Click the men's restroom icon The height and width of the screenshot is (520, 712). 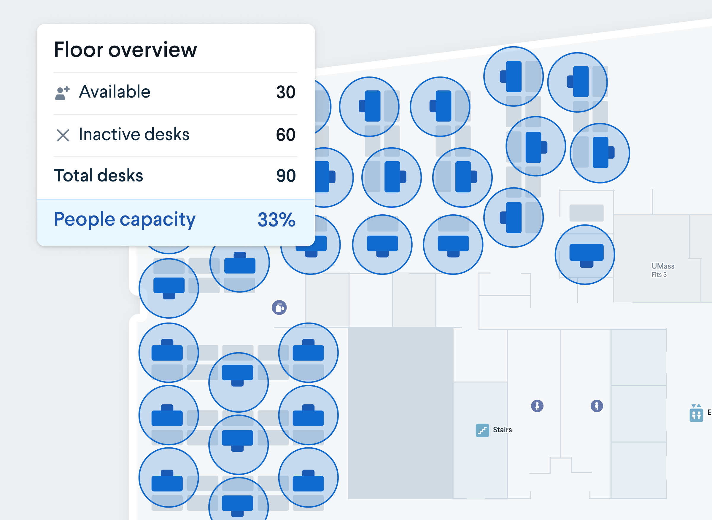(597, 406)
